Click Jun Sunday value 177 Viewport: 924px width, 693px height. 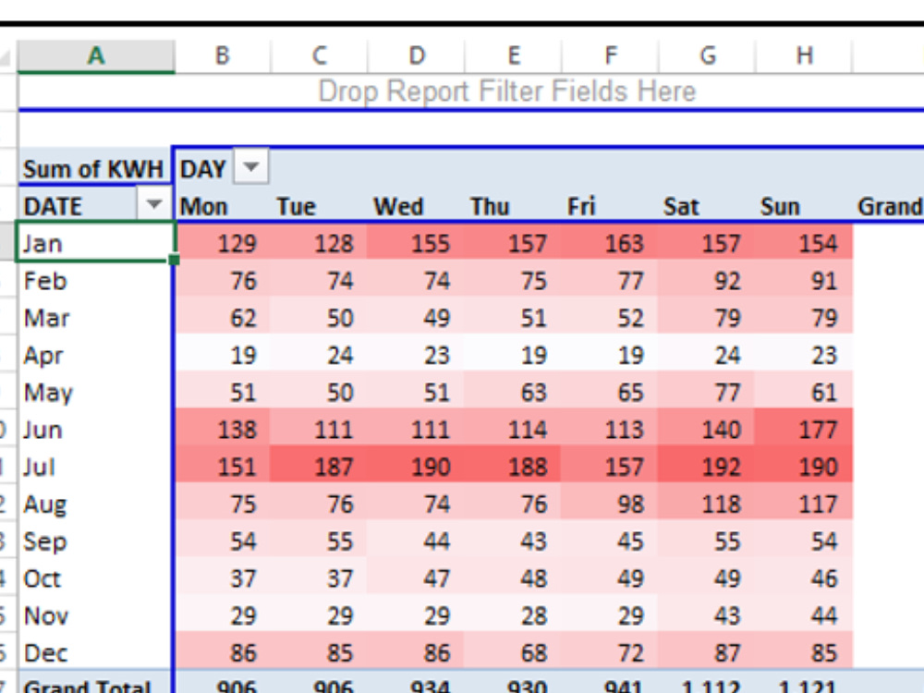point(803,430)
